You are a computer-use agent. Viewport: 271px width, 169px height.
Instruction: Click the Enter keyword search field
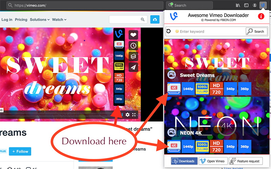210,31
